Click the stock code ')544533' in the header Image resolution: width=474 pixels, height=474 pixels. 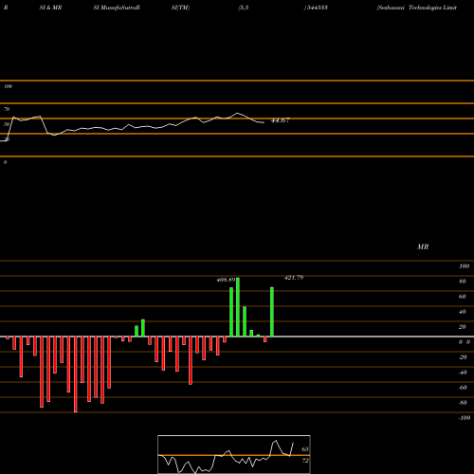click(316, 8)
